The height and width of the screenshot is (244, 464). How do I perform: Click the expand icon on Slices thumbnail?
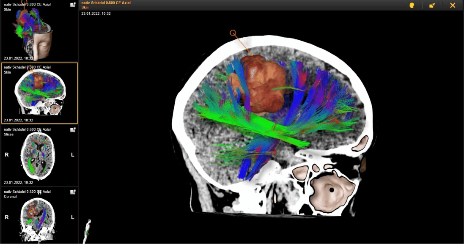[x=73, y=130]
